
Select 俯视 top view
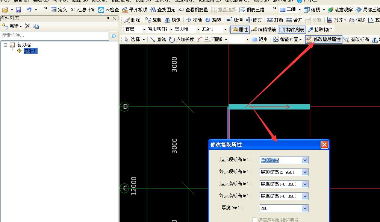click(x=312, y=10)
